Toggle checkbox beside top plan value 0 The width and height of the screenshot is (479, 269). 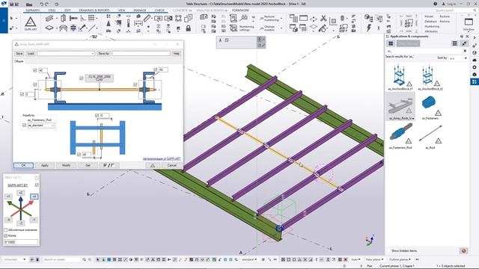coord(97,115)
